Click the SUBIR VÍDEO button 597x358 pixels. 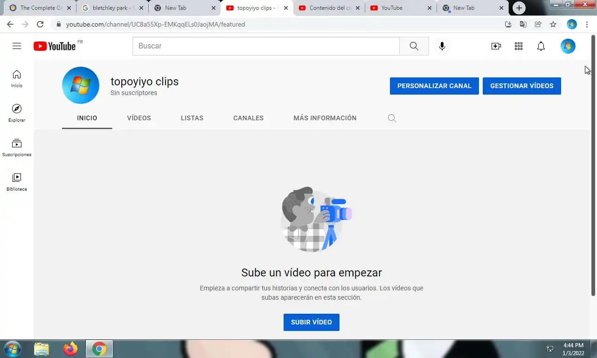pos(312,322)
